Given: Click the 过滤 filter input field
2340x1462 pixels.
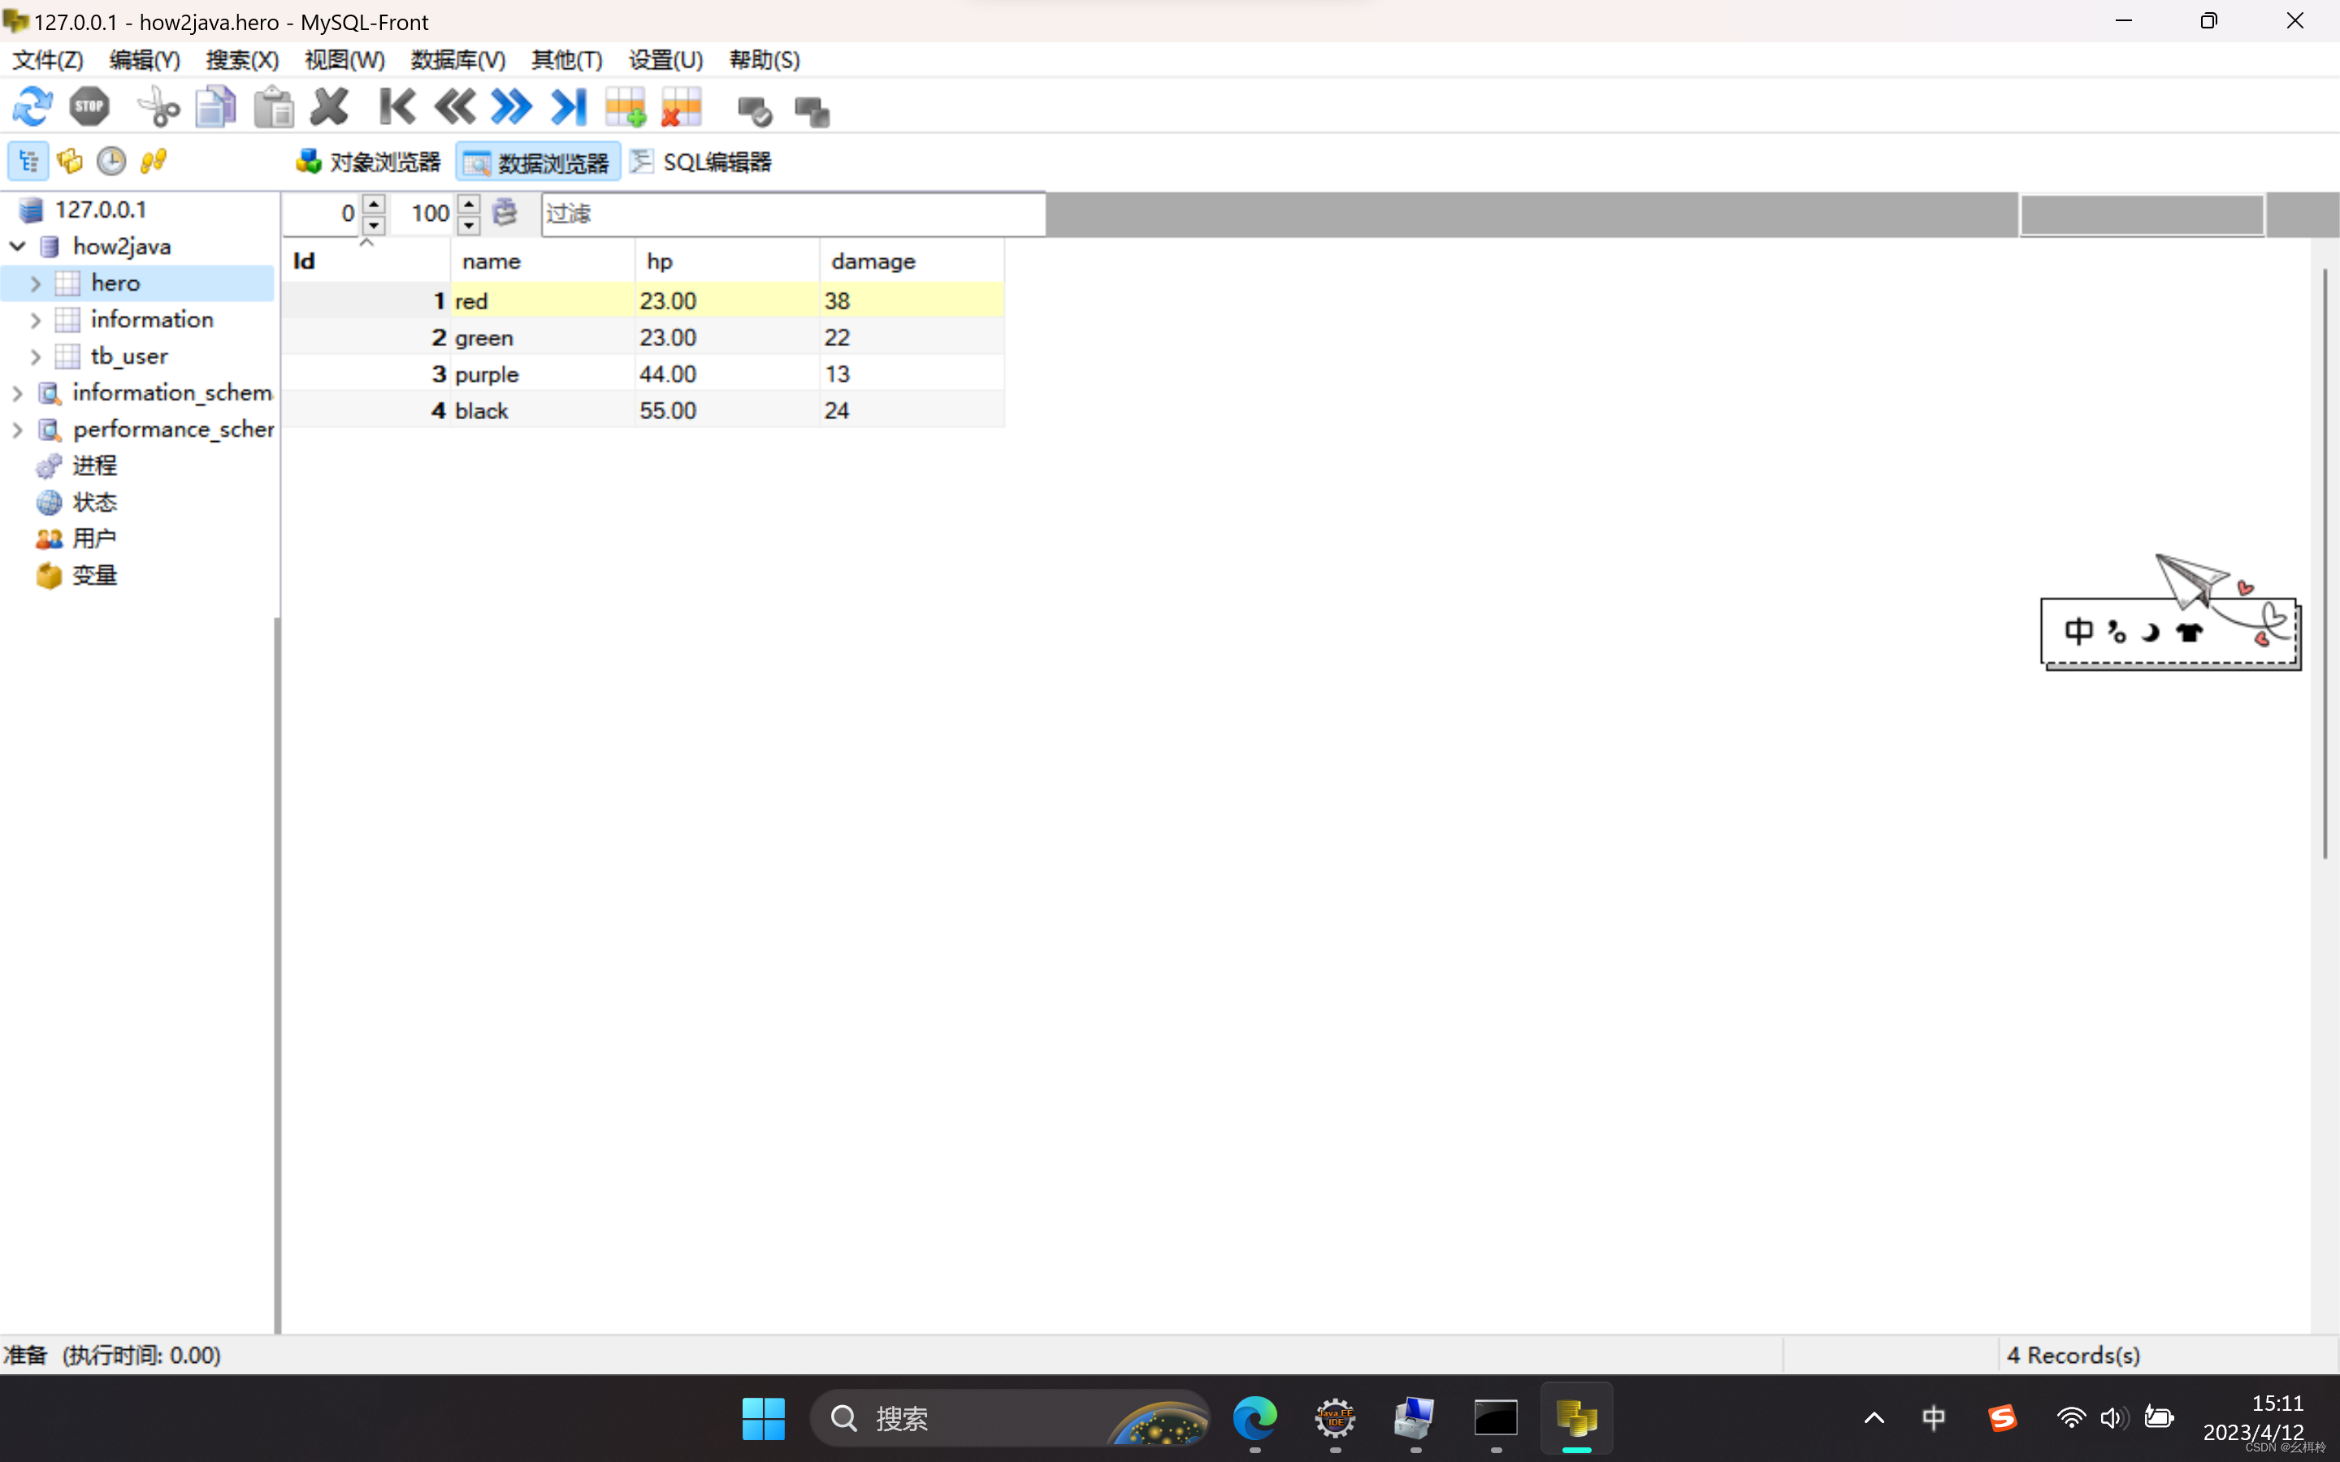Looking at the screenshot, I should coord(793,214).
